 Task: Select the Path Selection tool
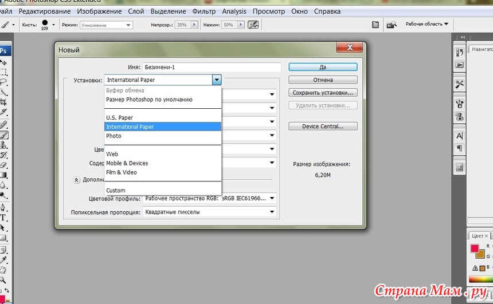click(3, 228)
